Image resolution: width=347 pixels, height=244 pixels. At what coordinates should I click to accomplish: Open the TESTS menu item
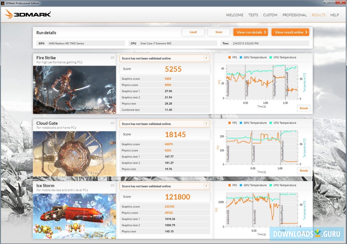[253, 15]
